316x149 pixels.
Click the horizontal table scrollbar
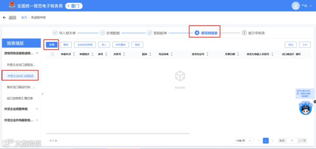(118, 134)
